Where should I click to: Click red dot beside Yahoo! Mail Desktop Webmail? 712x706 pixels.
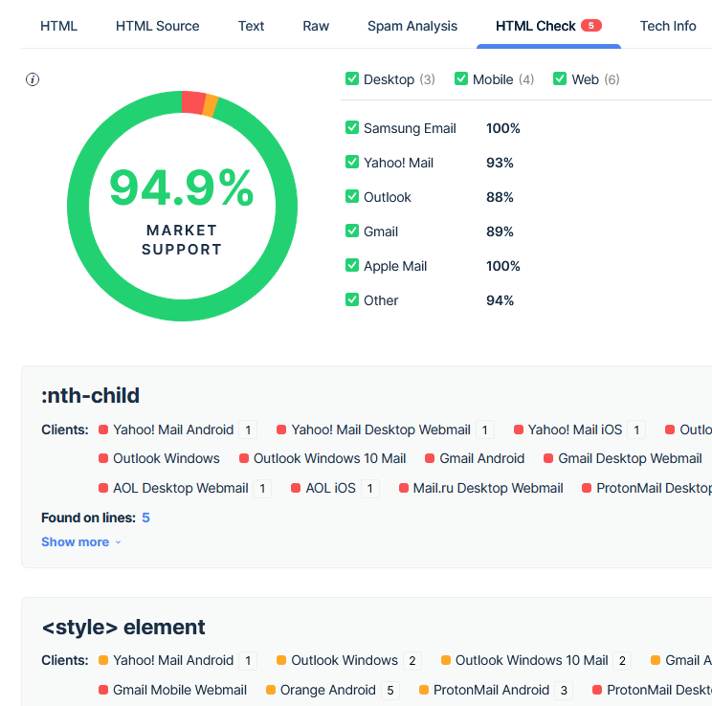pyautogui.click(x=281, y=430)
